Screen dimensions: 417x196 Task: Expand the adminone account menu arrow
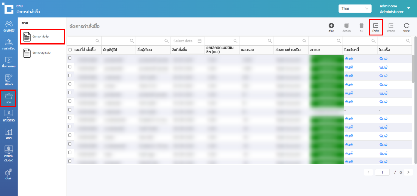coord(409,8)
